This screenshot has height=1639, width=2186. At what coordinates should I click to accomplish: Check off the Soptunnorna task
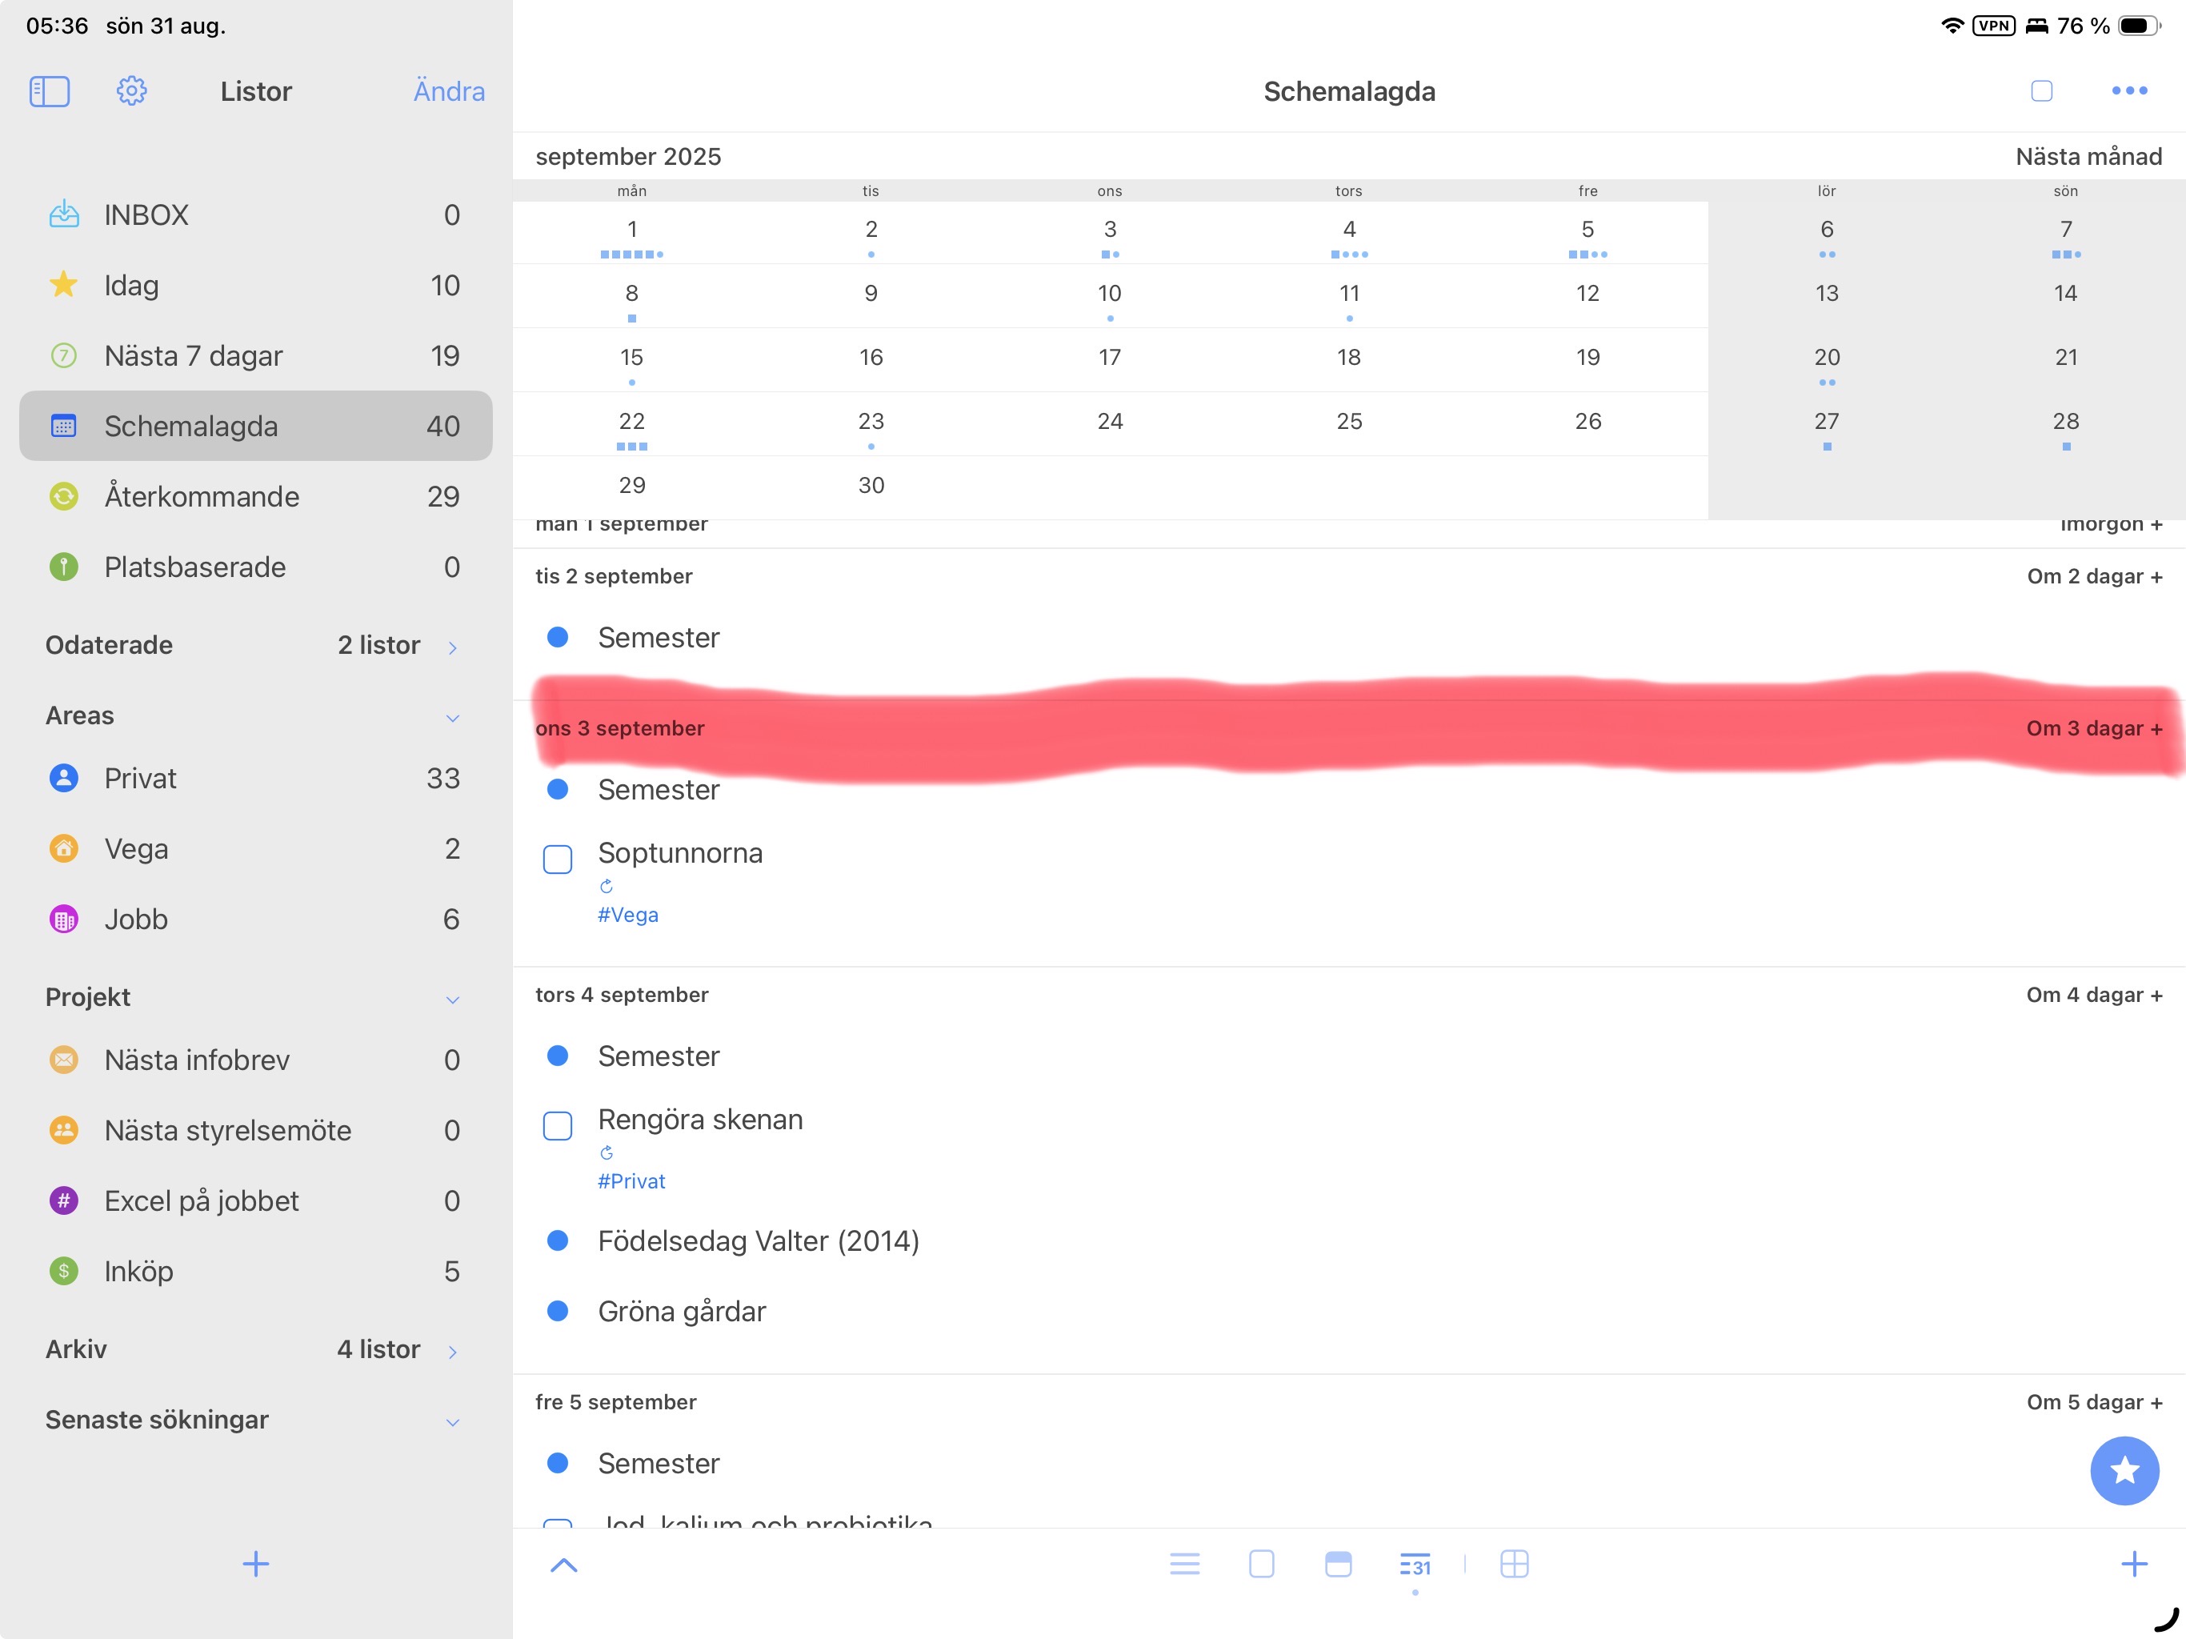point(558,859)
